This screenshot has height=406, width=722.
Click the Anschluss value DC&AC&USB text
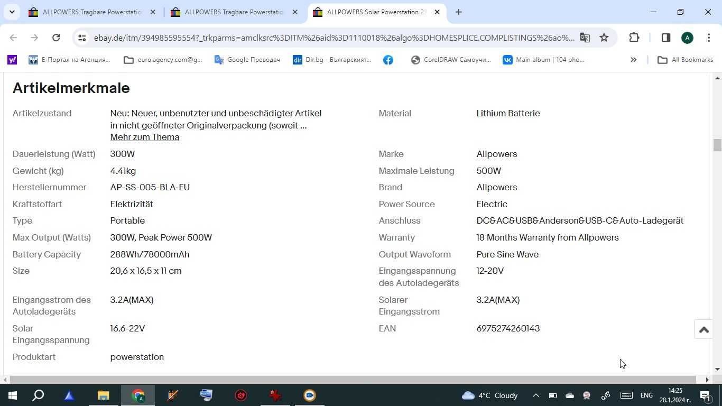click(580, 220)
